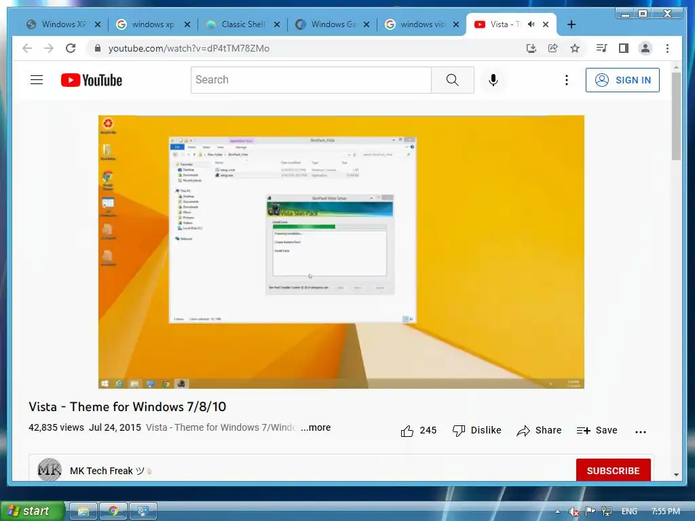Open the YouTube hamburger guide menu
The width and height of the screenshot is (695, 521).
point(37,80)
